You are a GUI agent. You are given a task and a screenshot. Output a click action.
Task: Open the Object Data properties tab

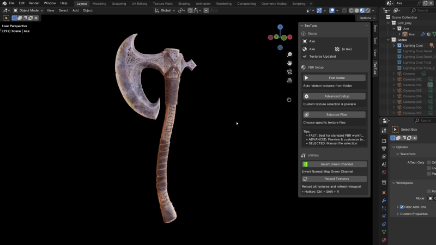click(384, 232)
